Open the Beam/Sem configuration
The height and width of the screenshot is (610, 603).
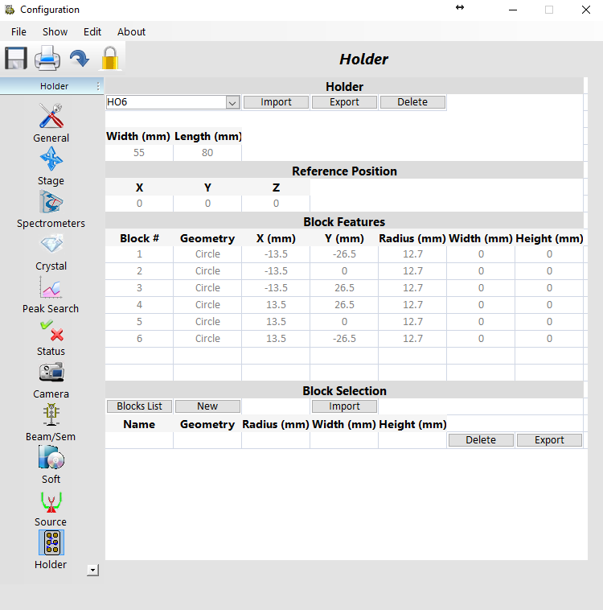click(51, 416)
